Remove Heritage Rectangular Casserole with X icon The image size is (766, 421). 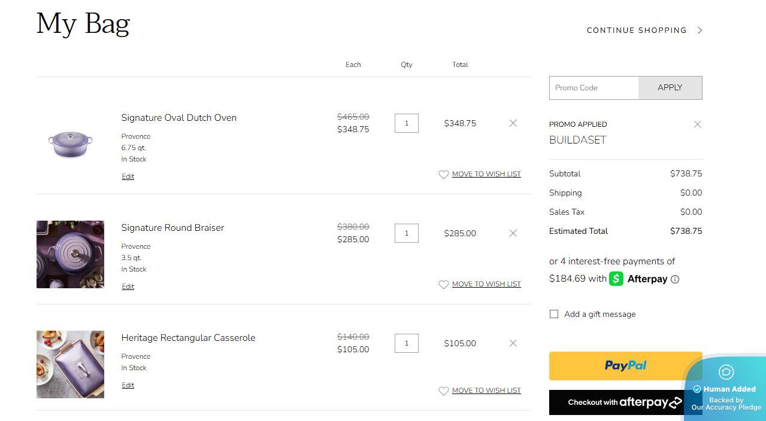coord(513,343)
